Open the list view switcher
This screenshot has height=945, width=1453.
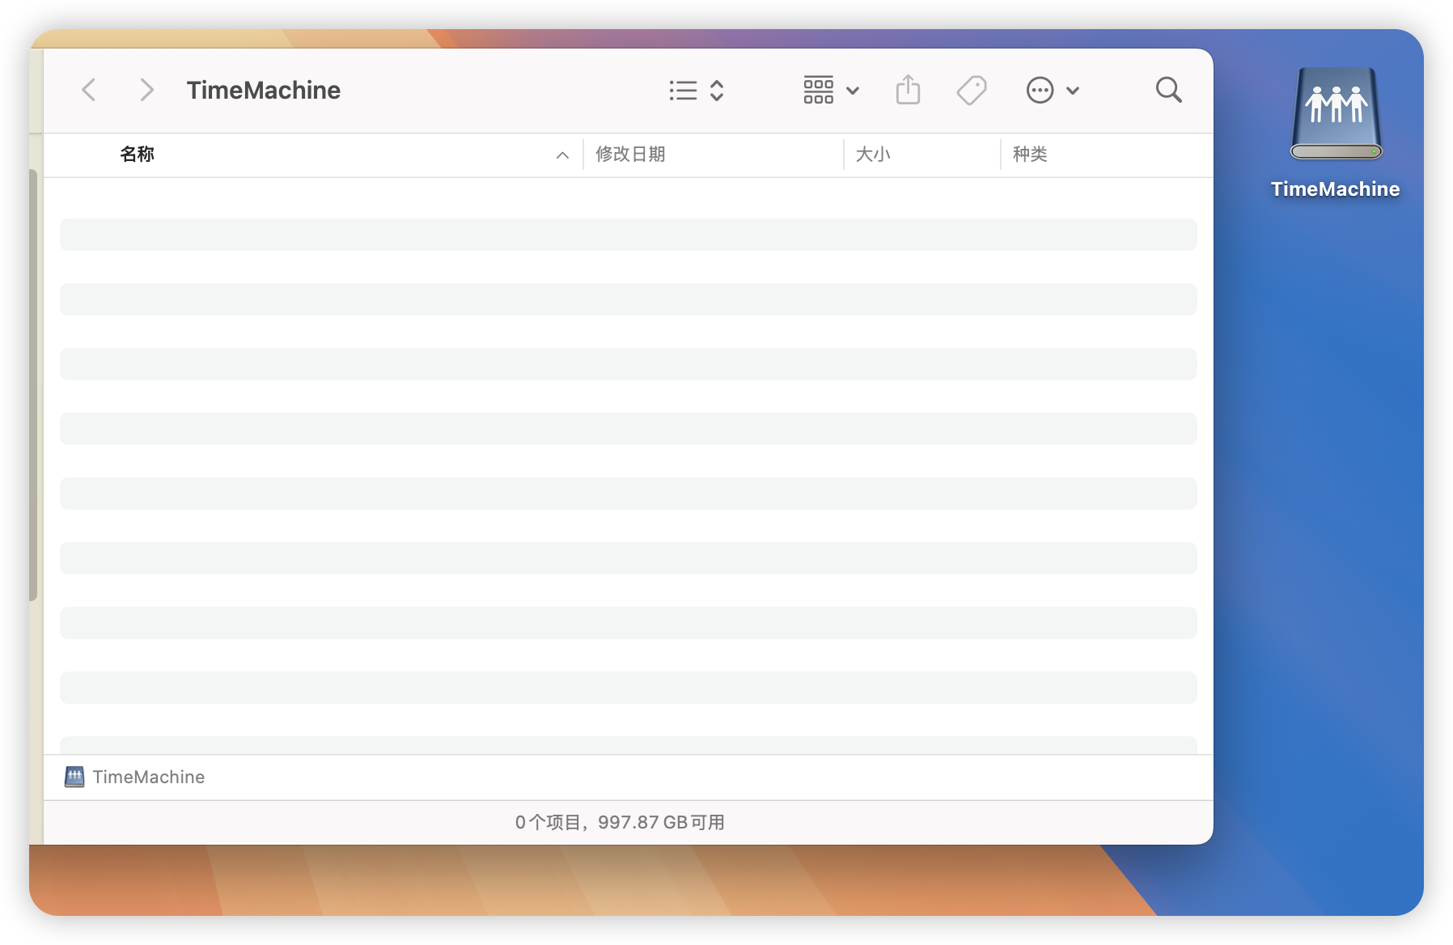(697, 91)
